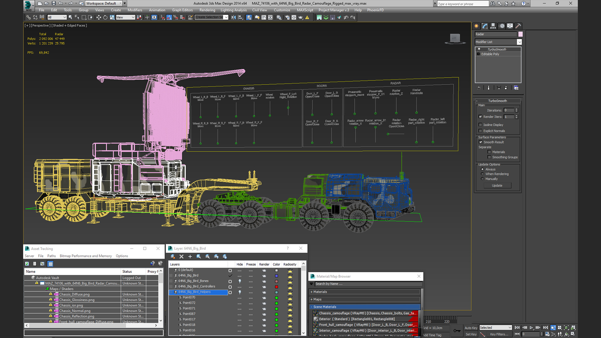Select the Select and Rotate tool

[x=105, y=18]
